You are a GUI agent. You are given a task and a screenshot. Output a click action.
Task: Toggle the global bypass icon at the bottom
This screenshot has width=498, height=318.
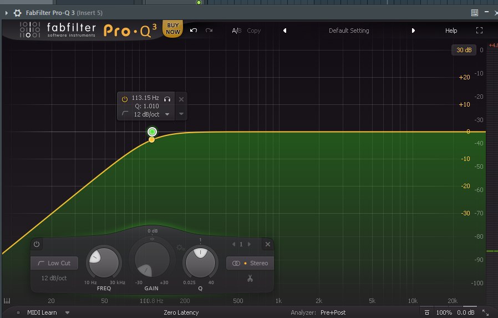point(427,312)
